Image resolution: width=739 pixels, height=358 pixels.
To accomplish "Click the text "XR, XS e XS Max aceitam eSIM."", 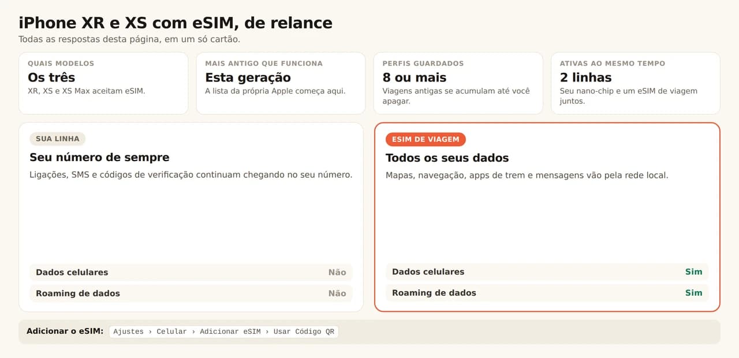I will click(87, 91).
